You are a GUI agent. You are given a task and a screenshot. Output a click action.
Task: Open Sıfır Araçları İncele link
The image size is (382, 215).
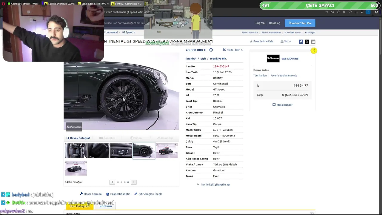point(148,194)
